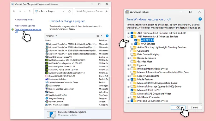Toggle .NET Framework 3.5 checkbox

tap(132, 33)
